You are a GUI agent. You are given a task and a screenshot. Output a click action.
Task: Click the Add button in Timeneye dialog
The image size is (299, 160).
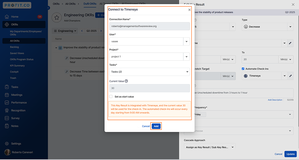click(156, 126)
